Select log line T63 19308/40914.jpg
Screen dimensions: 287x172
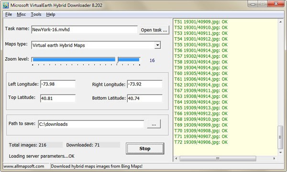tap(201, 96)
